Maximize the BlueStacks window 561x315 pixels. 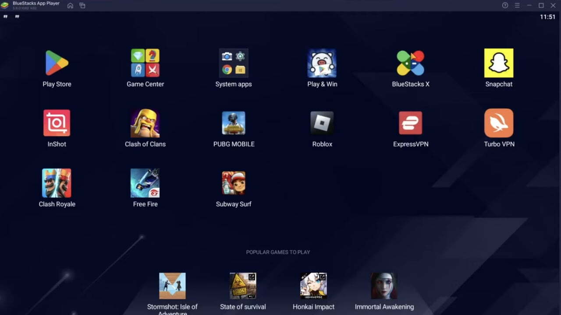[541, 5]
